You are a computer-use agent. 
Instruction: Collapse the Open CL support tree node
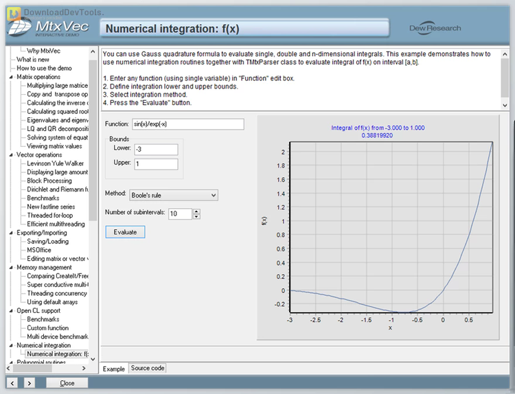click(x=11, y=311)
